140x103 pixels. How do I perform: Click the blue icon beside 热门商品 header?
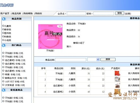pyautogui.click(x=4, y=45)
